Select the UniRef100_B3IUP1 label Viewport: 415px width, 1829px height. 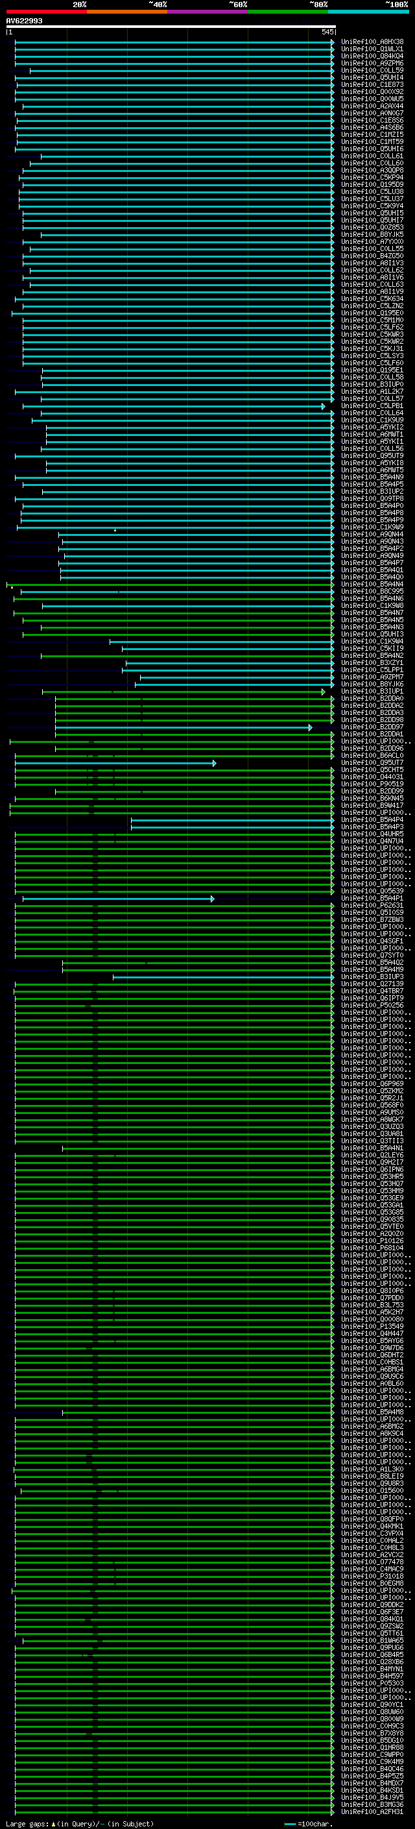(372, 692)
